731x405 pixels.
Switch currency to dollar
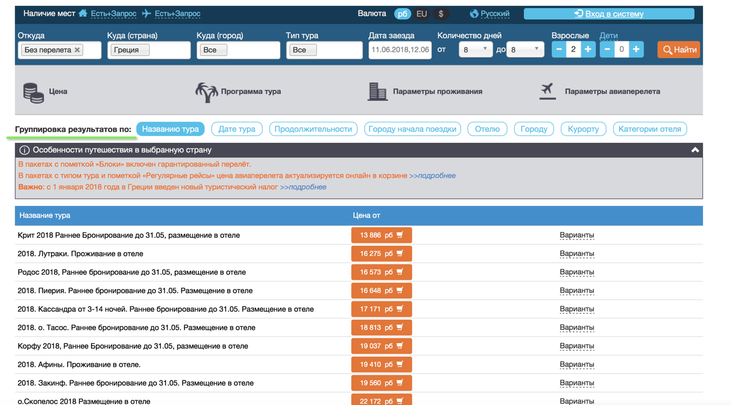(441, 14)
